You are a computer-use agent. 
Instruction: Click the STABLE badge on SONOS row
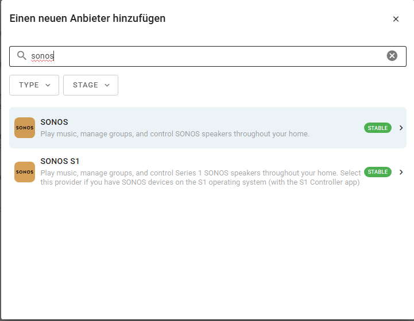[378, 128]
